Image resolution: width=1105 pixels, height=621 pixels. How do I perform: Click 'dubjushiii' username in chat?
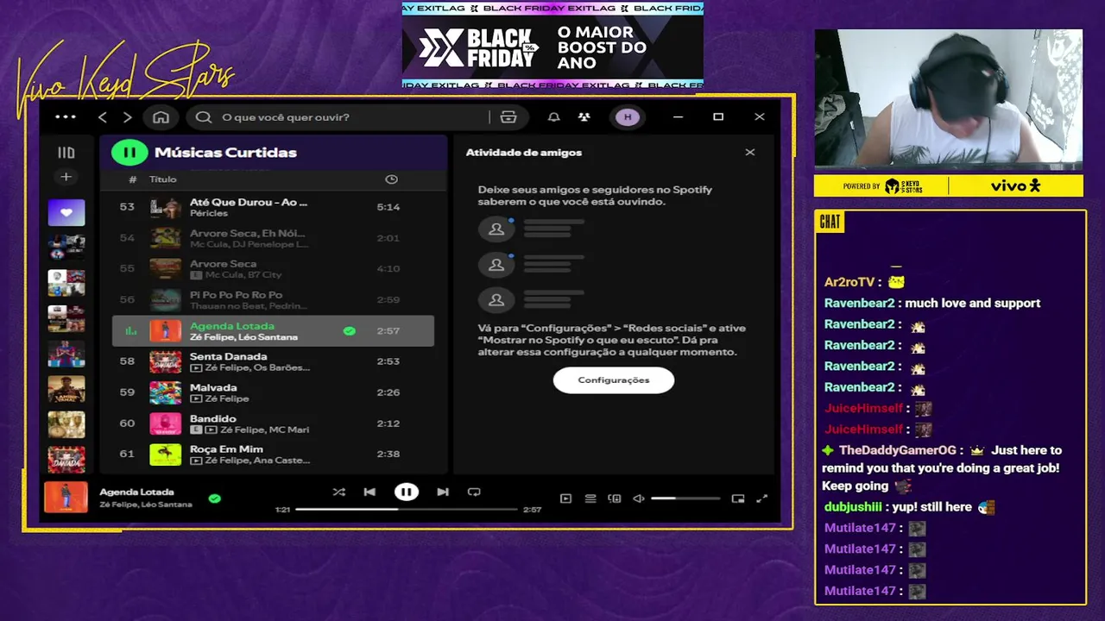(x=853, y=507)
